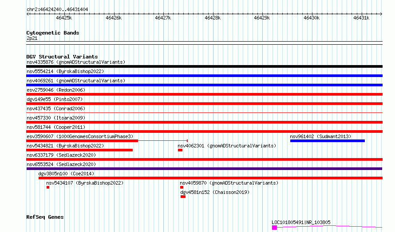Click the red bar under nsv5434821
This screenshot has width=395, height=232.
coord(79,150)
